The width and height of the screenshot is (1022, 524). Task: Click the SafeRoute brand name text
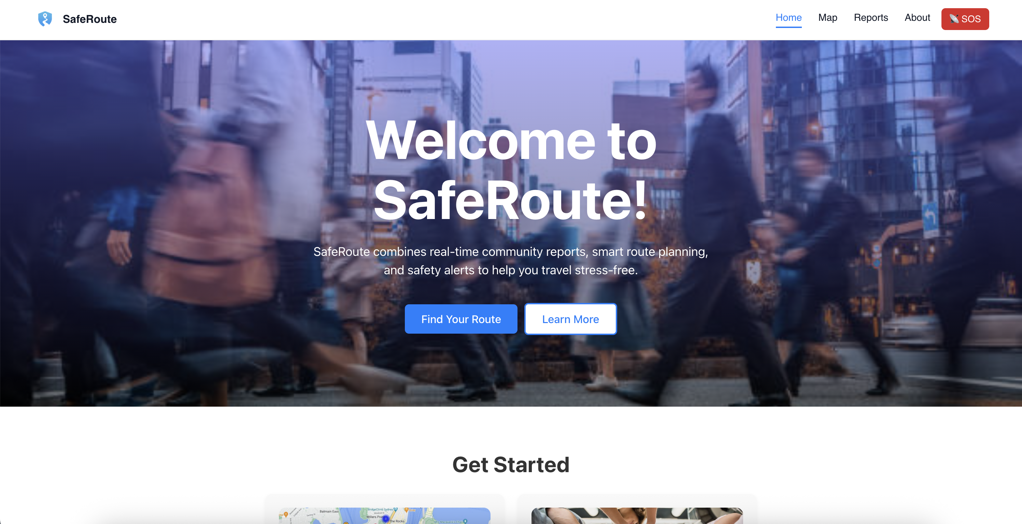tap(90, 19)
